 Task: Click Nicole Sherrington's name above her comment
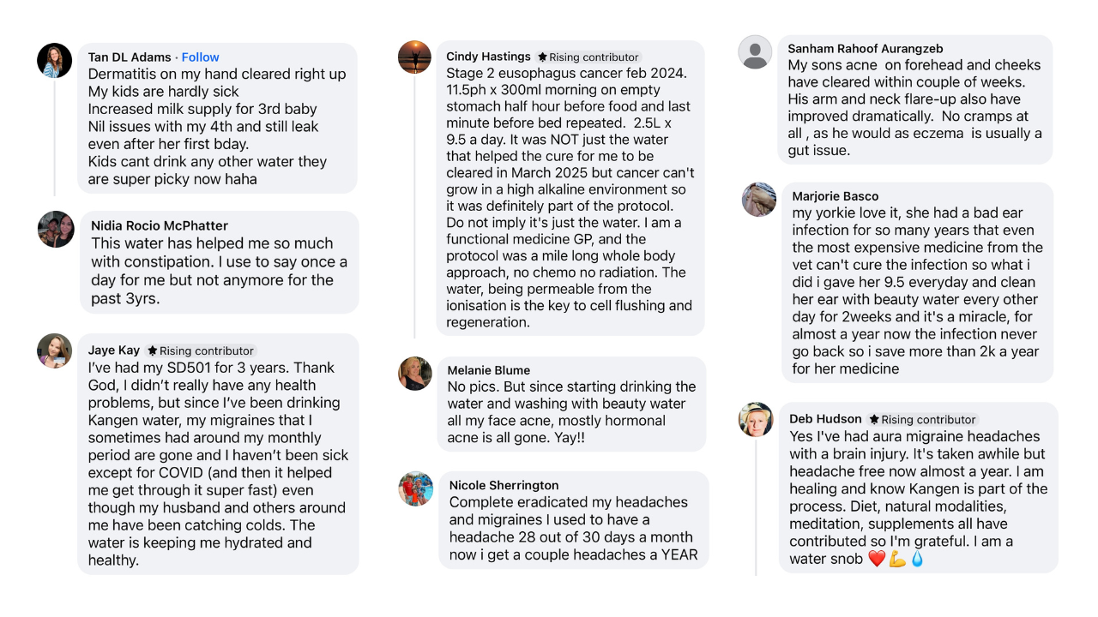tap(504, 485)
